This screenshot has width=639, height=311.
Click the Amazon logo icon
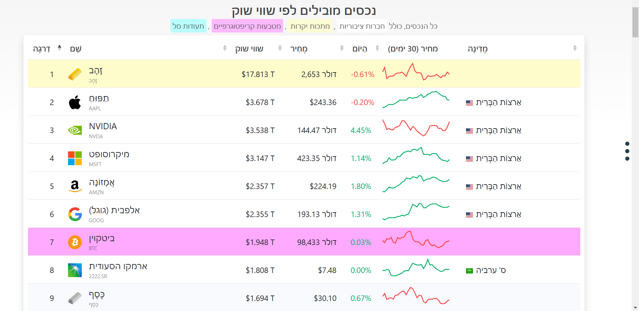[x=75, y=186]
